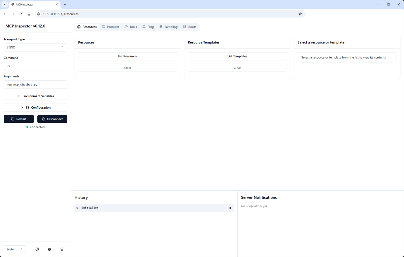Open a new browser tab

[65, 4]
